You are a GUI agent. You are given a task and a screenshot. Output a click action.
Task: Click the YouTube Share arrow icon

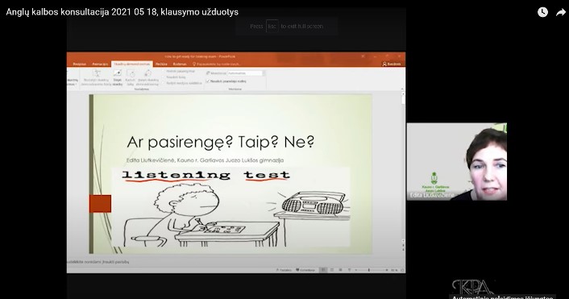561,12
